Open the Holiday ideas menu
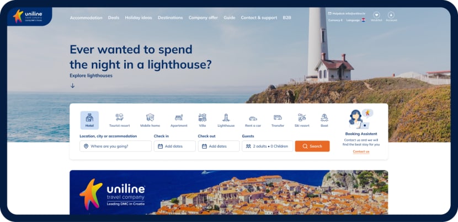458x222 pixels. (139, 18)
